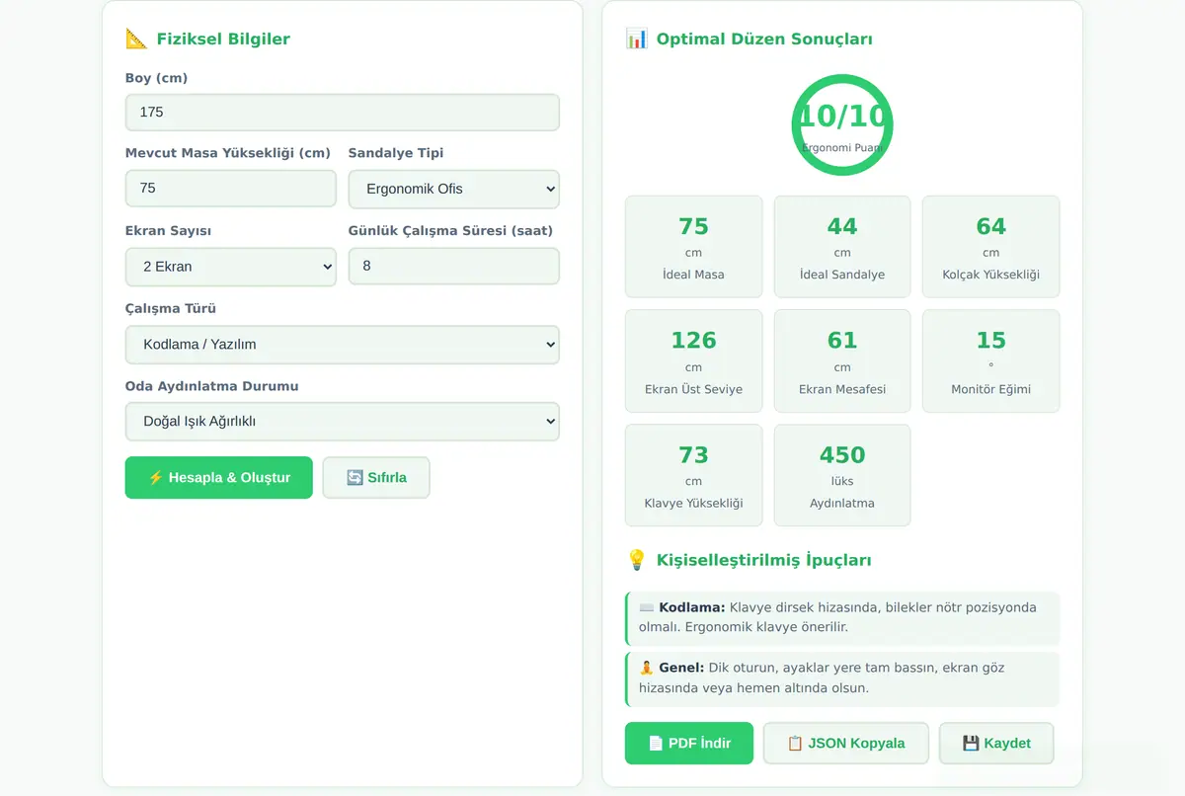The width and height of the screenshot is (1185, 796).
Task: Select the Günlük Çalışma Süresi input field
Action: pos(454,266)
